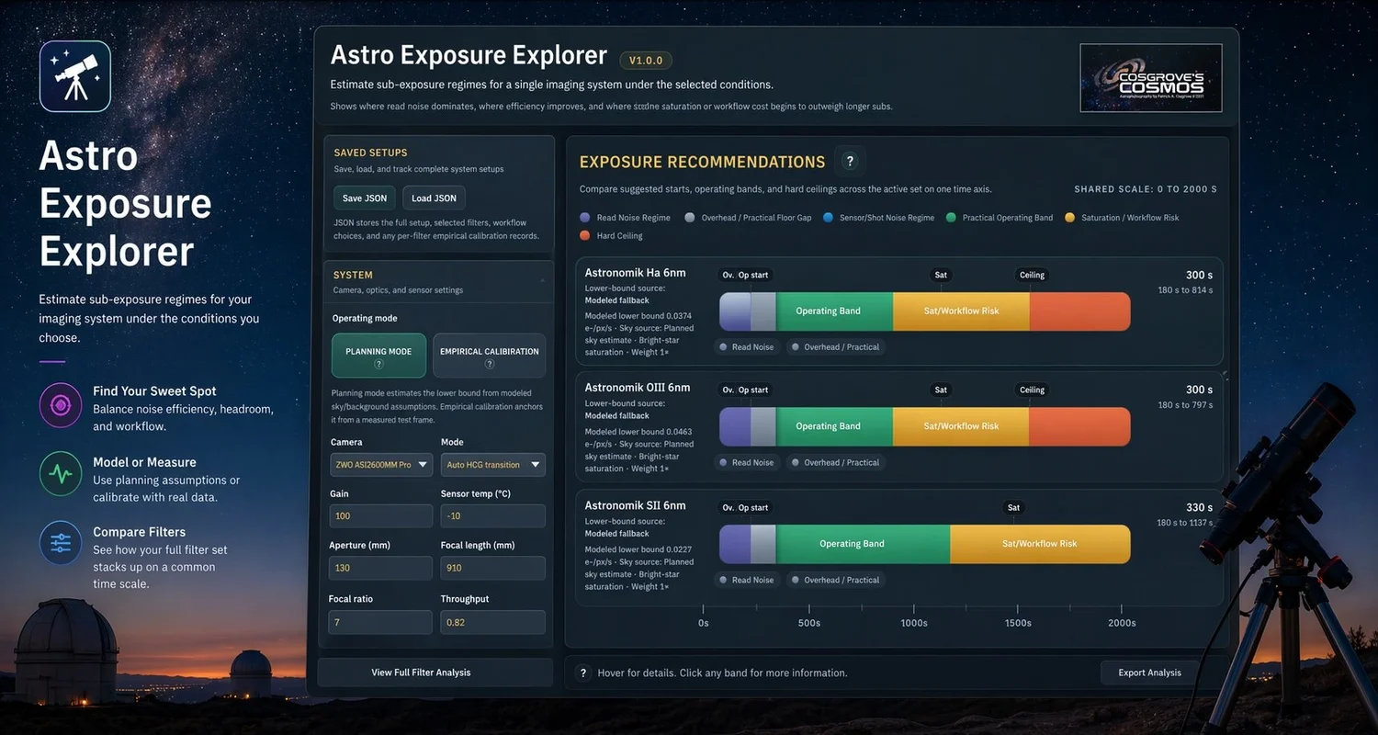Click the Cosgrove's Cosmos logo

(1150, 77)
